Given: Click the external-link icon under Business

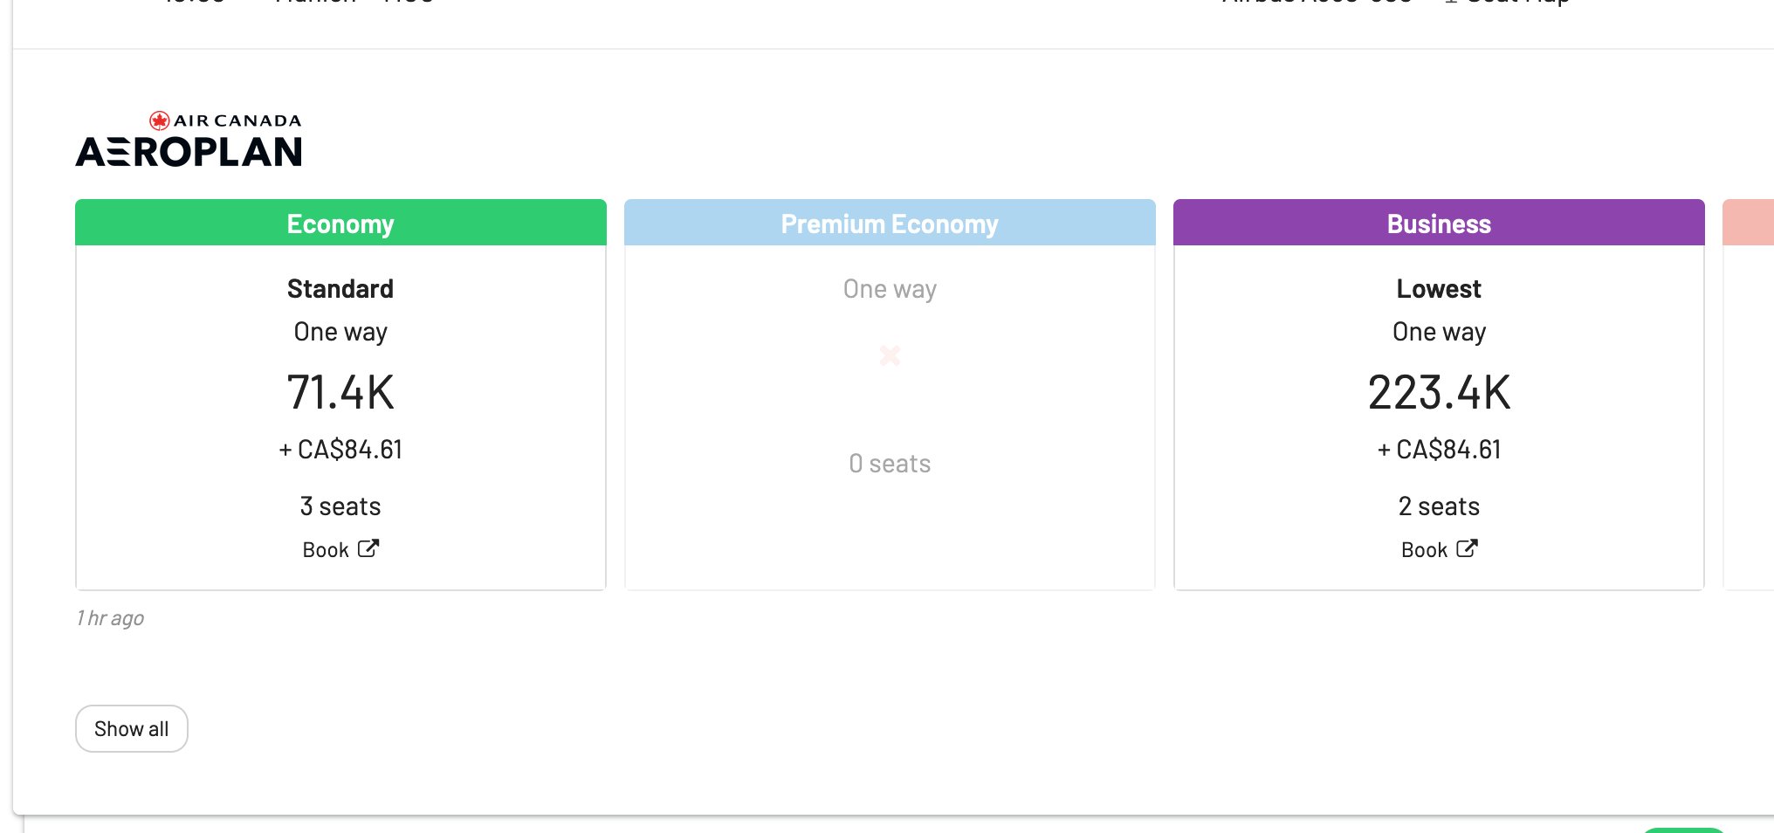Looking at the screenshot, I should tap(1467, 548).
